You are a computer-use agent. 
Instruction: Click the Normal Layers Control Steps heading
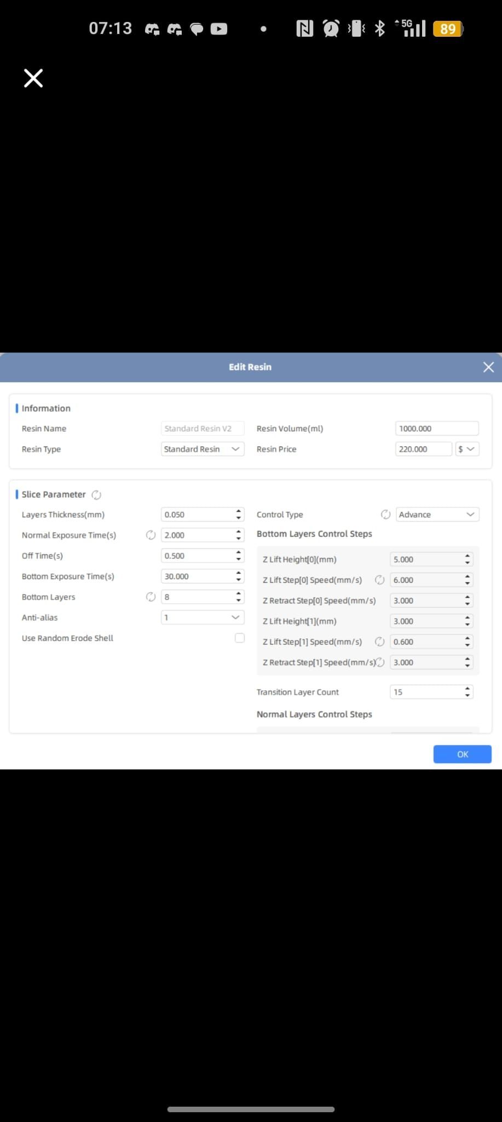(x=314, y=714)
